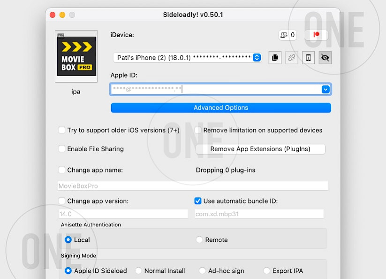386x279 pixels.
Task: Click the copy UDID icon
Action: coord(275,58)
